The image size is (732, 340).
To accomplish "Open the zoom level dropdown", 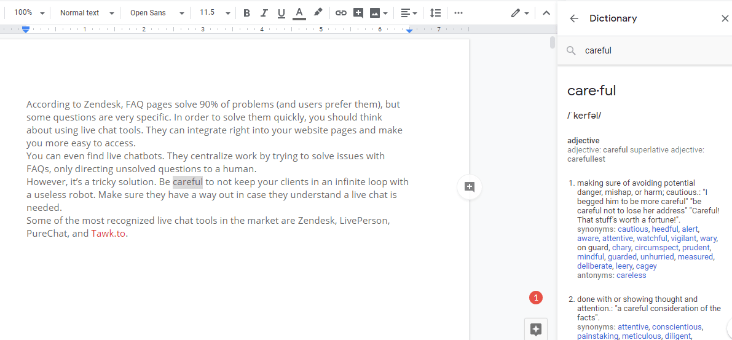I will (29, 13).
